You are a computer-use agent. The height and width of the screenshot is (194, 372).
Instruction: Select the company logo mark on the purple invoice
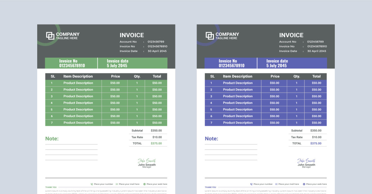210,36
